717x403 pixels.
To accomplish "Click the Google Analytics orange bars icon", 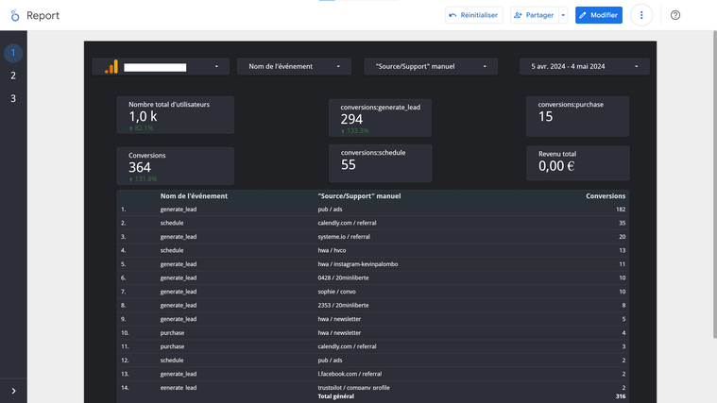I will tap(111, 67).
